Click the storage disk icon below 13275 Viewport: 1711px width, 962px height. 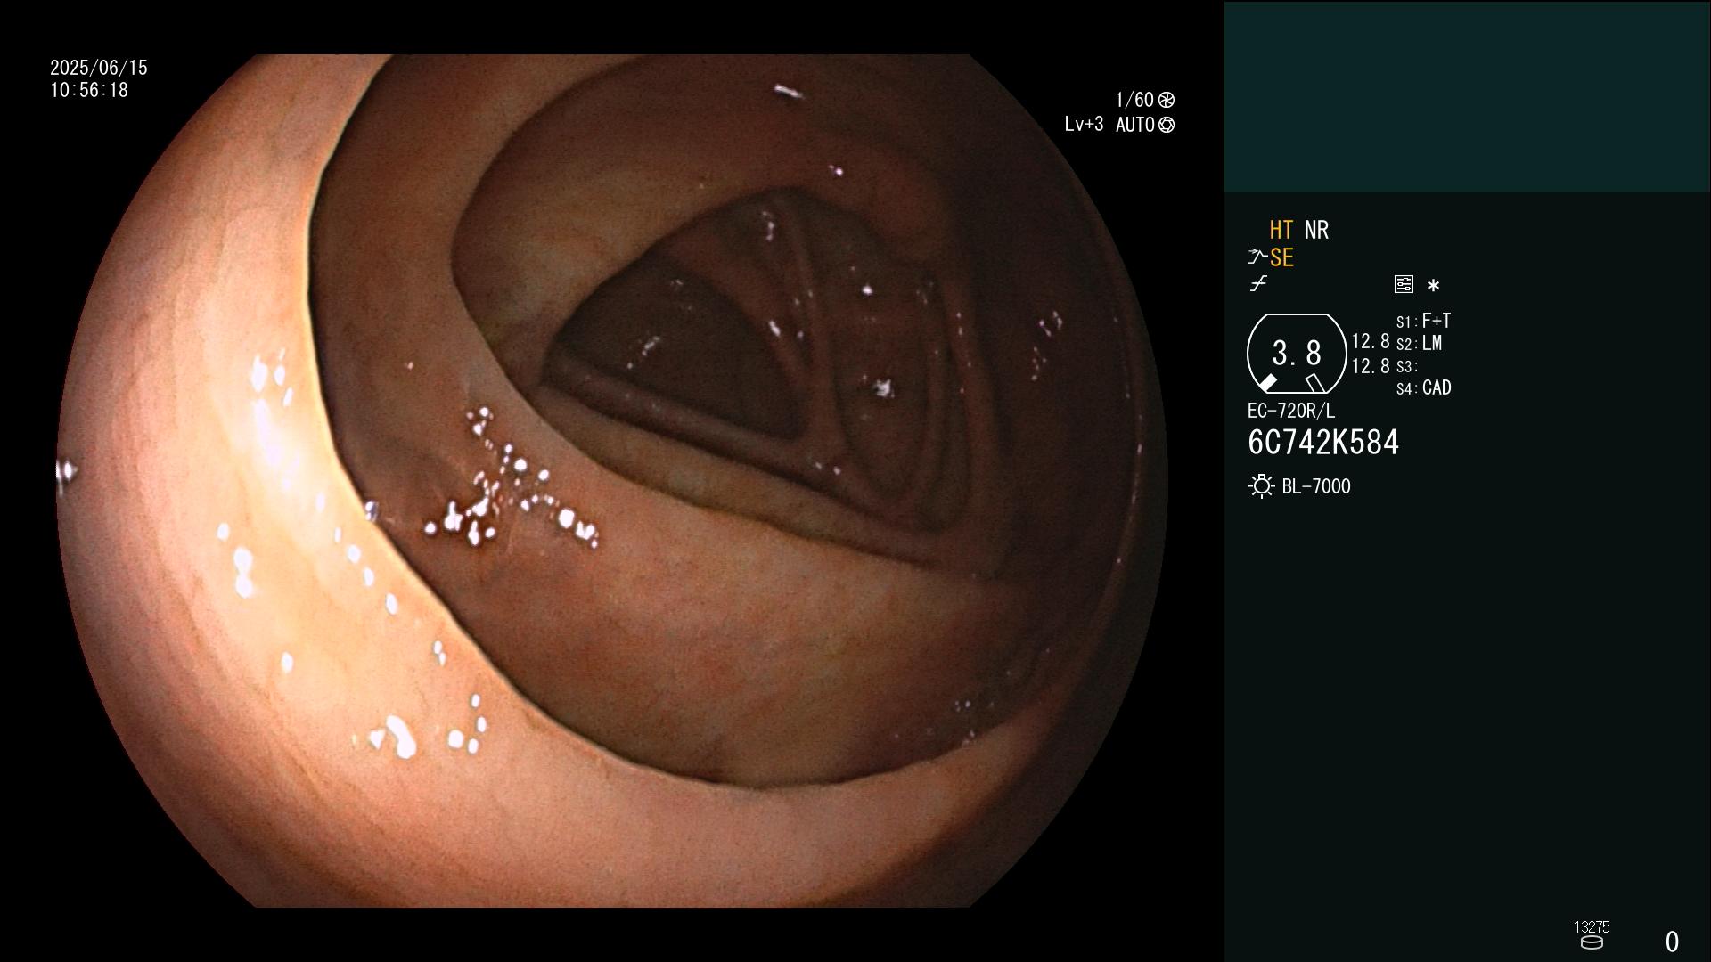click(1592, 942)
